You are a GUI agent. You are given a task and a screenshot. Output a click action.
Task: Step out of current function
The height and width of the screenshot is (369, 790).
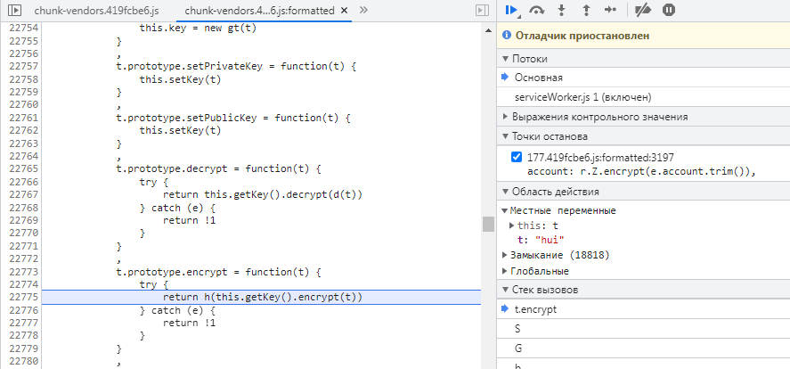(585, 10)
